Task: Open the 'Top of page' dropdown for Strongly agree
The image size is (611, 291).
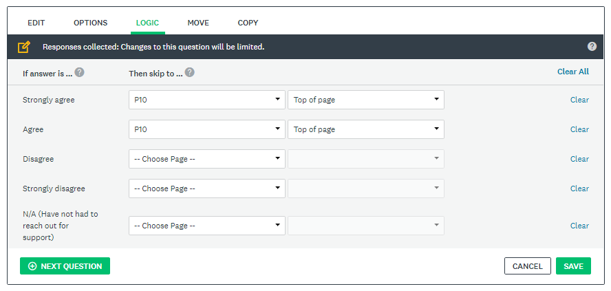Action: (x=365, y=100)
